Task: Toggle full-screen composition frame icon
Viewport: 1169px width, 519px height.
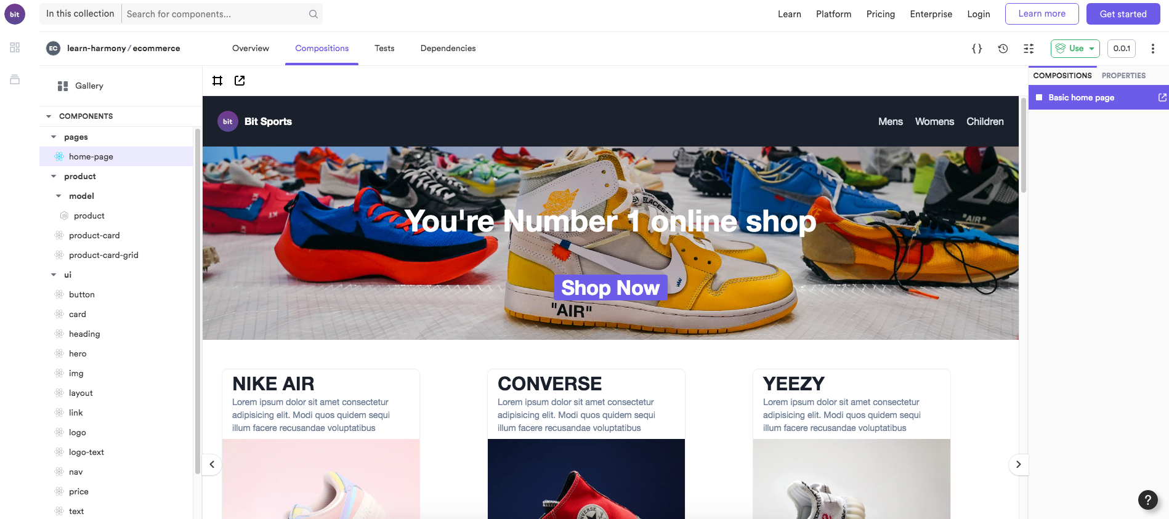Action: (217, 81)
